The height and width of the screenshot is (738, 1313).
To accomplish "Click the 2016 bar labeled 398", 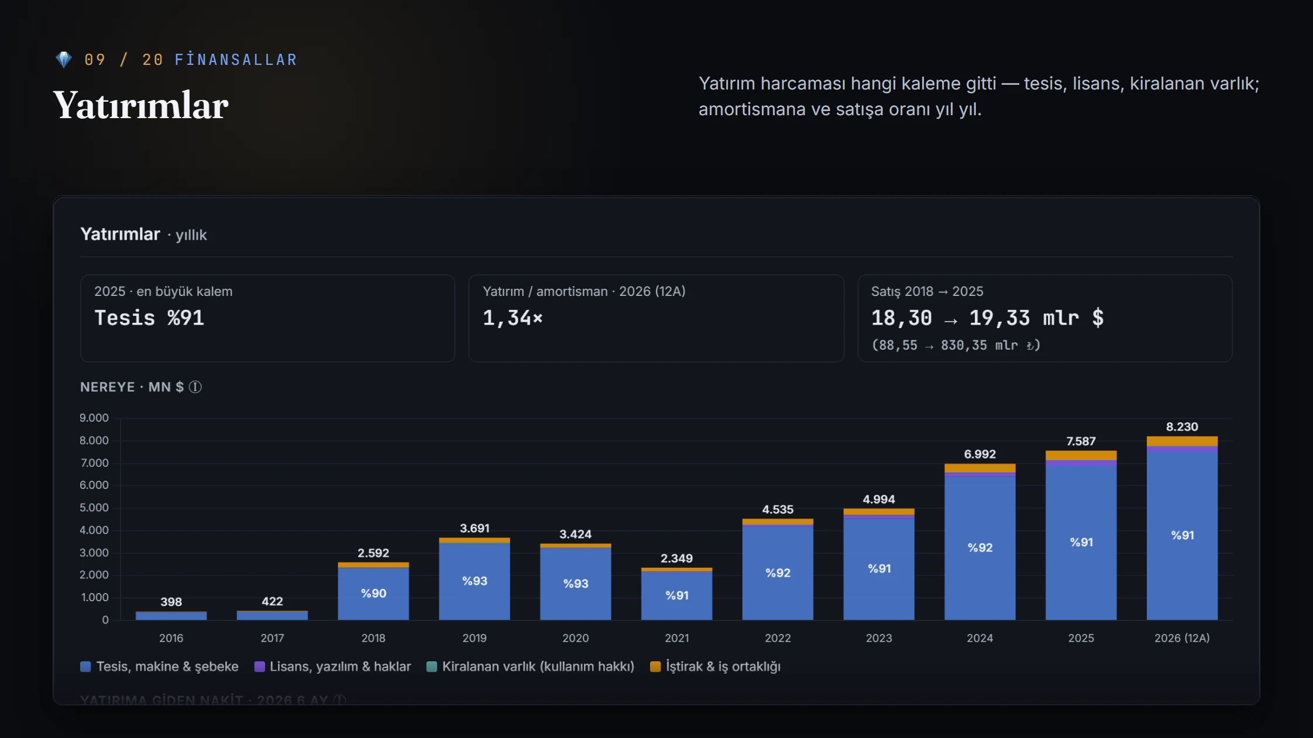I will (171, 615).
